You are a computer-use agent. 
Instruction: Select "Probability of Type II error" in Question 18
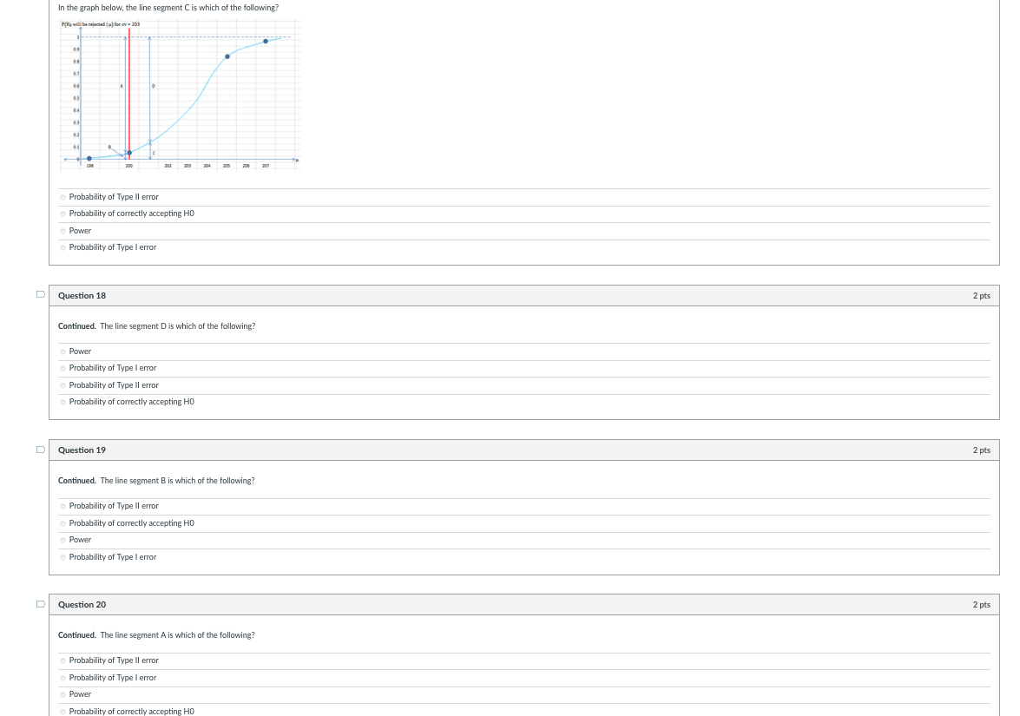[63, 385]
